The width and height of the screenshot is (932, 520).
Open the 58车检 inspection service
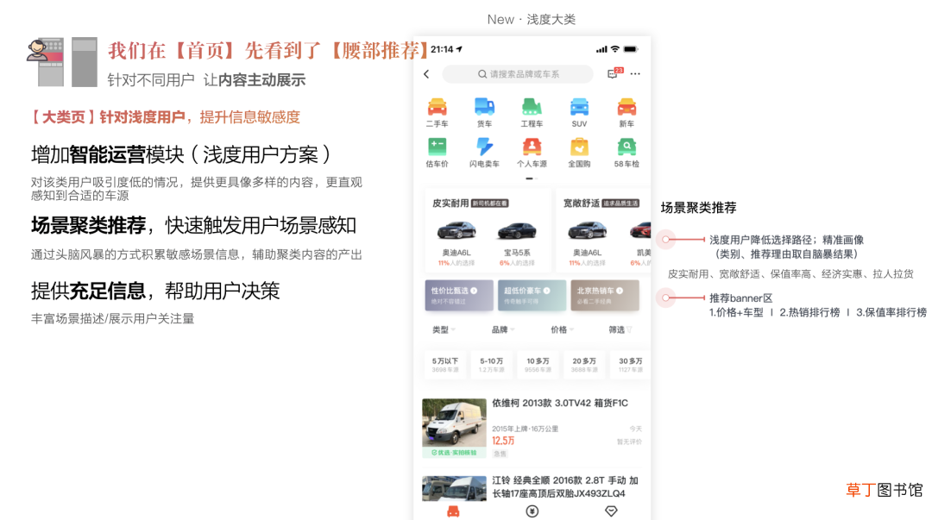(x=627, y=153)
